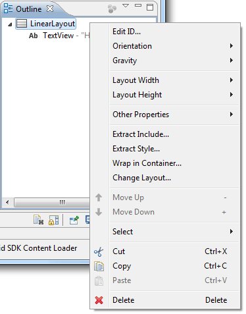Click the Copy documents icon

click(x=99, y=266)
